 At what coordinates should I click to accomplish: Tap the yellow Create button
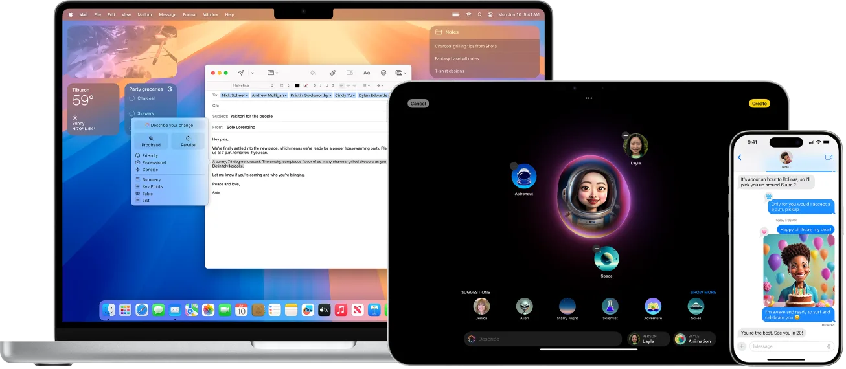[759, 104]
